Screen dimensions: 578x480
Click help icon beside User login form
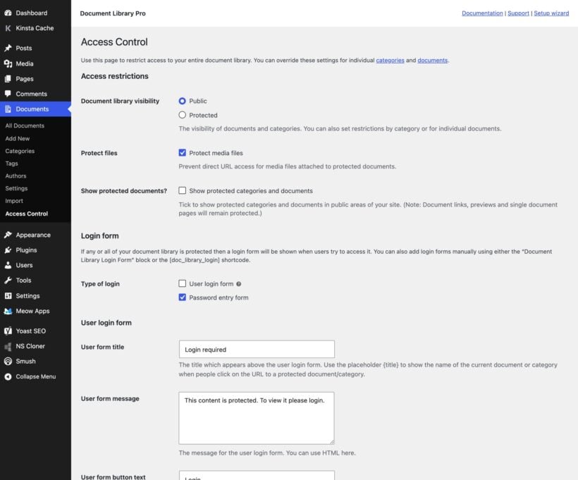coord(238,284)
